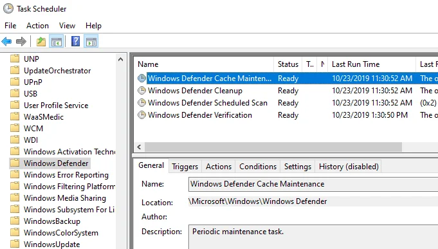This screenshot has height=249, width=438.
Task: Click the WDI folder icon
Action: [15, 140]
